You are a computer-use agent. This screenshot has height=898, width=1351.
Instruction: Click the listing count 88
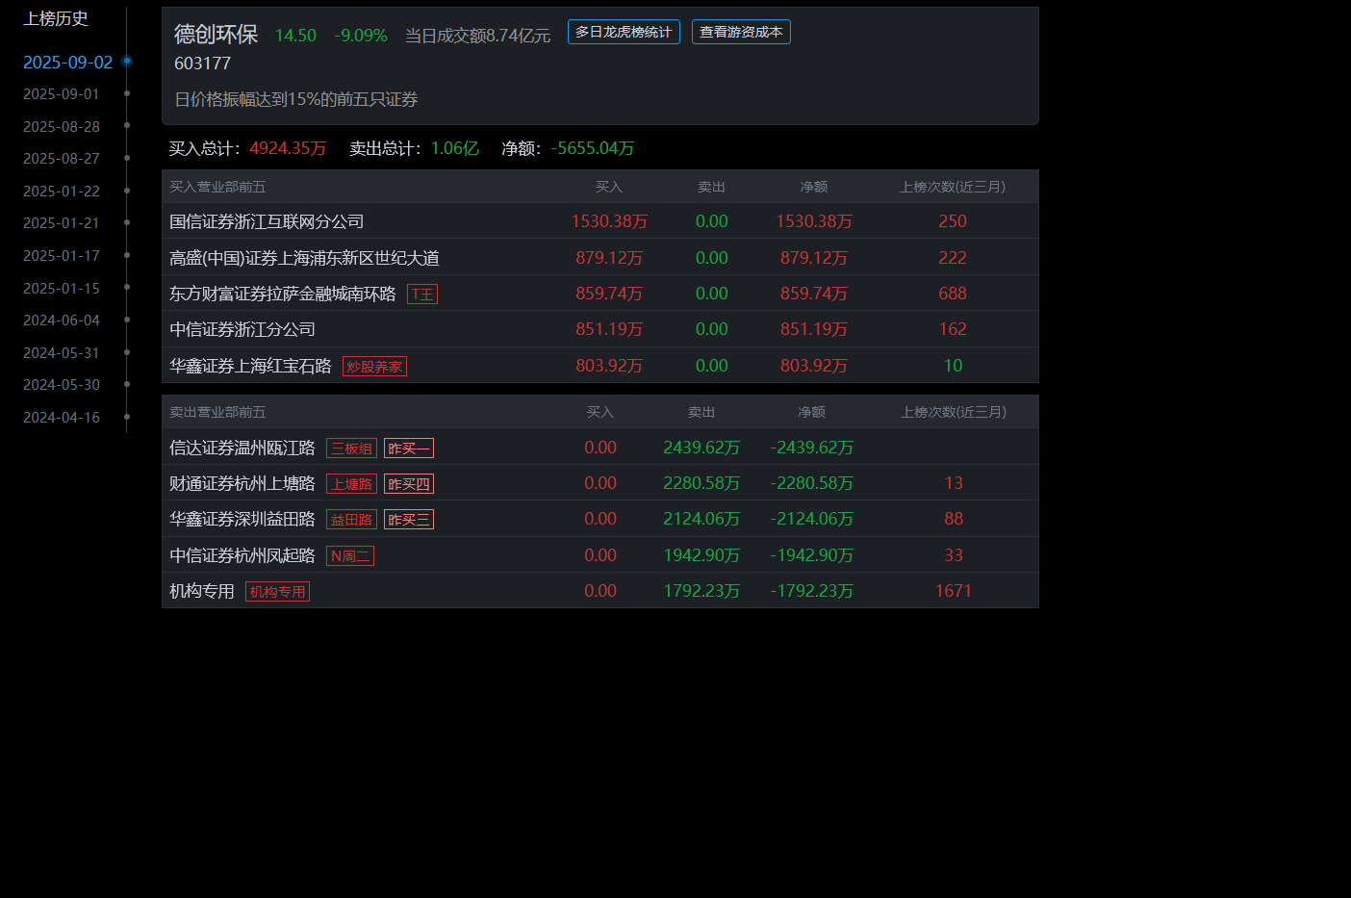click(x=954, y=519)
